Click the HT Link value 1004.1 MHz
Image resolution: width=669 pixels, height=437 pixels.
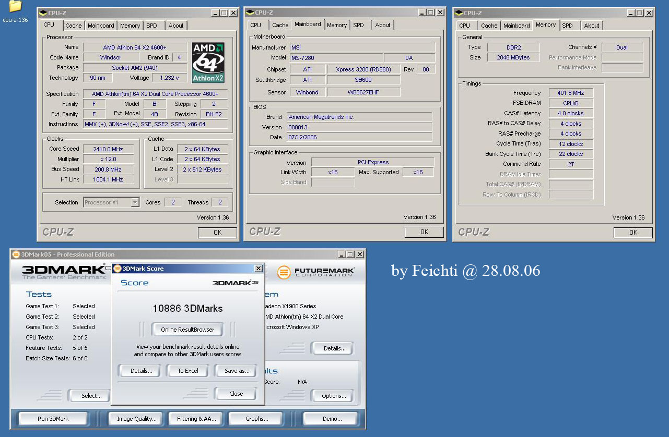click(x=108, y=179)
